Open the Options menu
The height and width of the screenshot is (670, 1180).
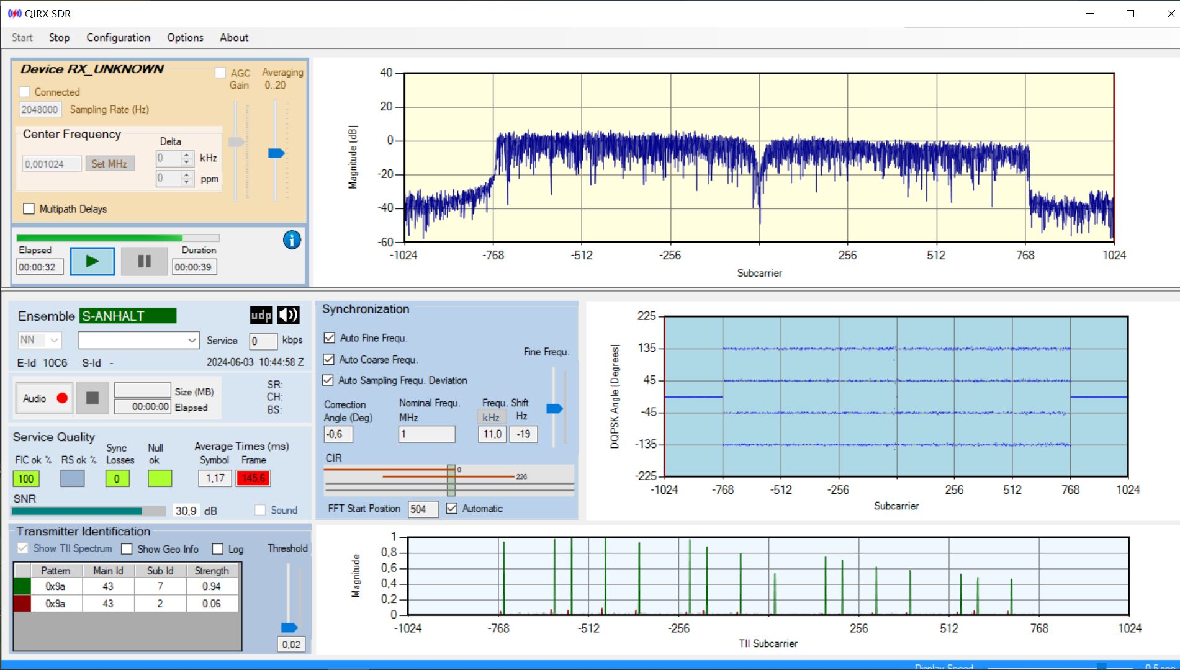tap(184, 37)
